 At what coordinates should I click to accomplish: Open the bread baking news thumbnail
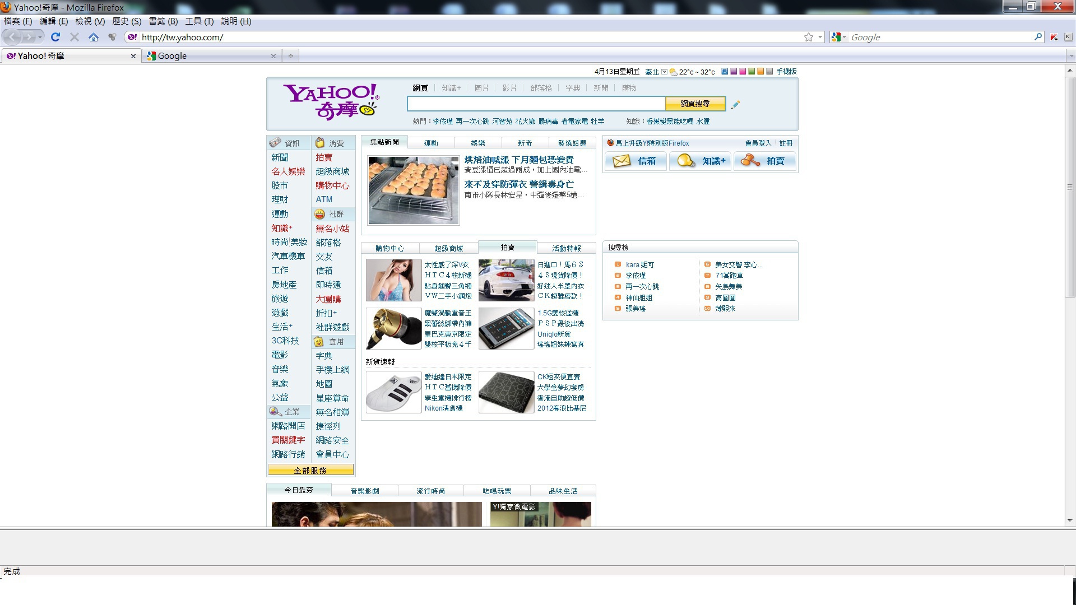point(413,190)
